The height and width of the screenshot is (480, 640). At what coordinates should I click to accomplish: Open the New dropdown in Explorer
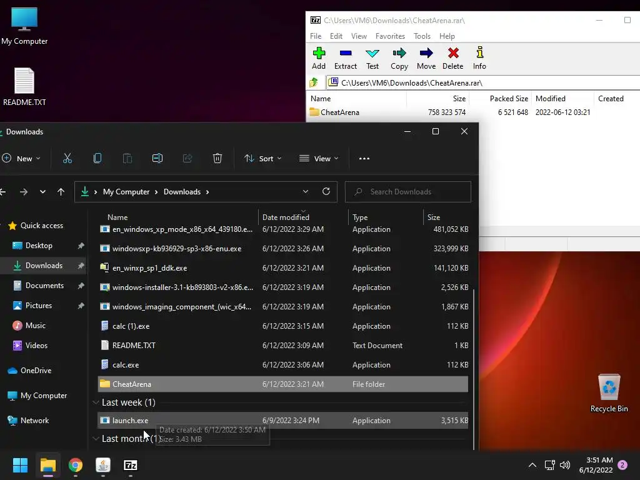point(21,158)
